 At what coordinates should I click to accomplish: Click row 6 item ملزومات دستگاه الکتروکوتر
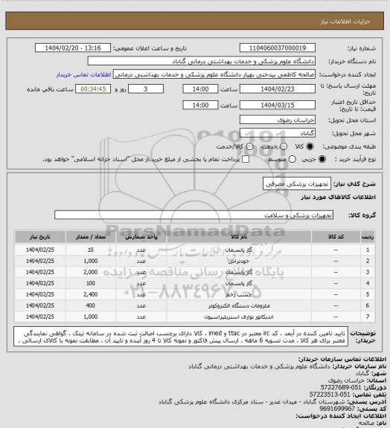tap(239, 305)
